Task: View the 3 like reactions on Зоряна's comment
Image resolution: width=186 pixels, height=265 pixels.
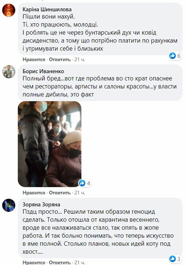Action: coord(175,259)
